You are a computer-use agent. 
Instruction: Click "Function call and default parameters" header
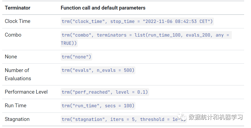coord(103,8)
